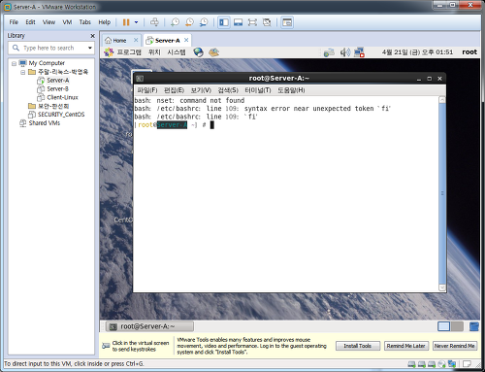Open the 검색(S) menu in terminal
The height and width of the screenshot is (372, 485).
click(228, 90)
